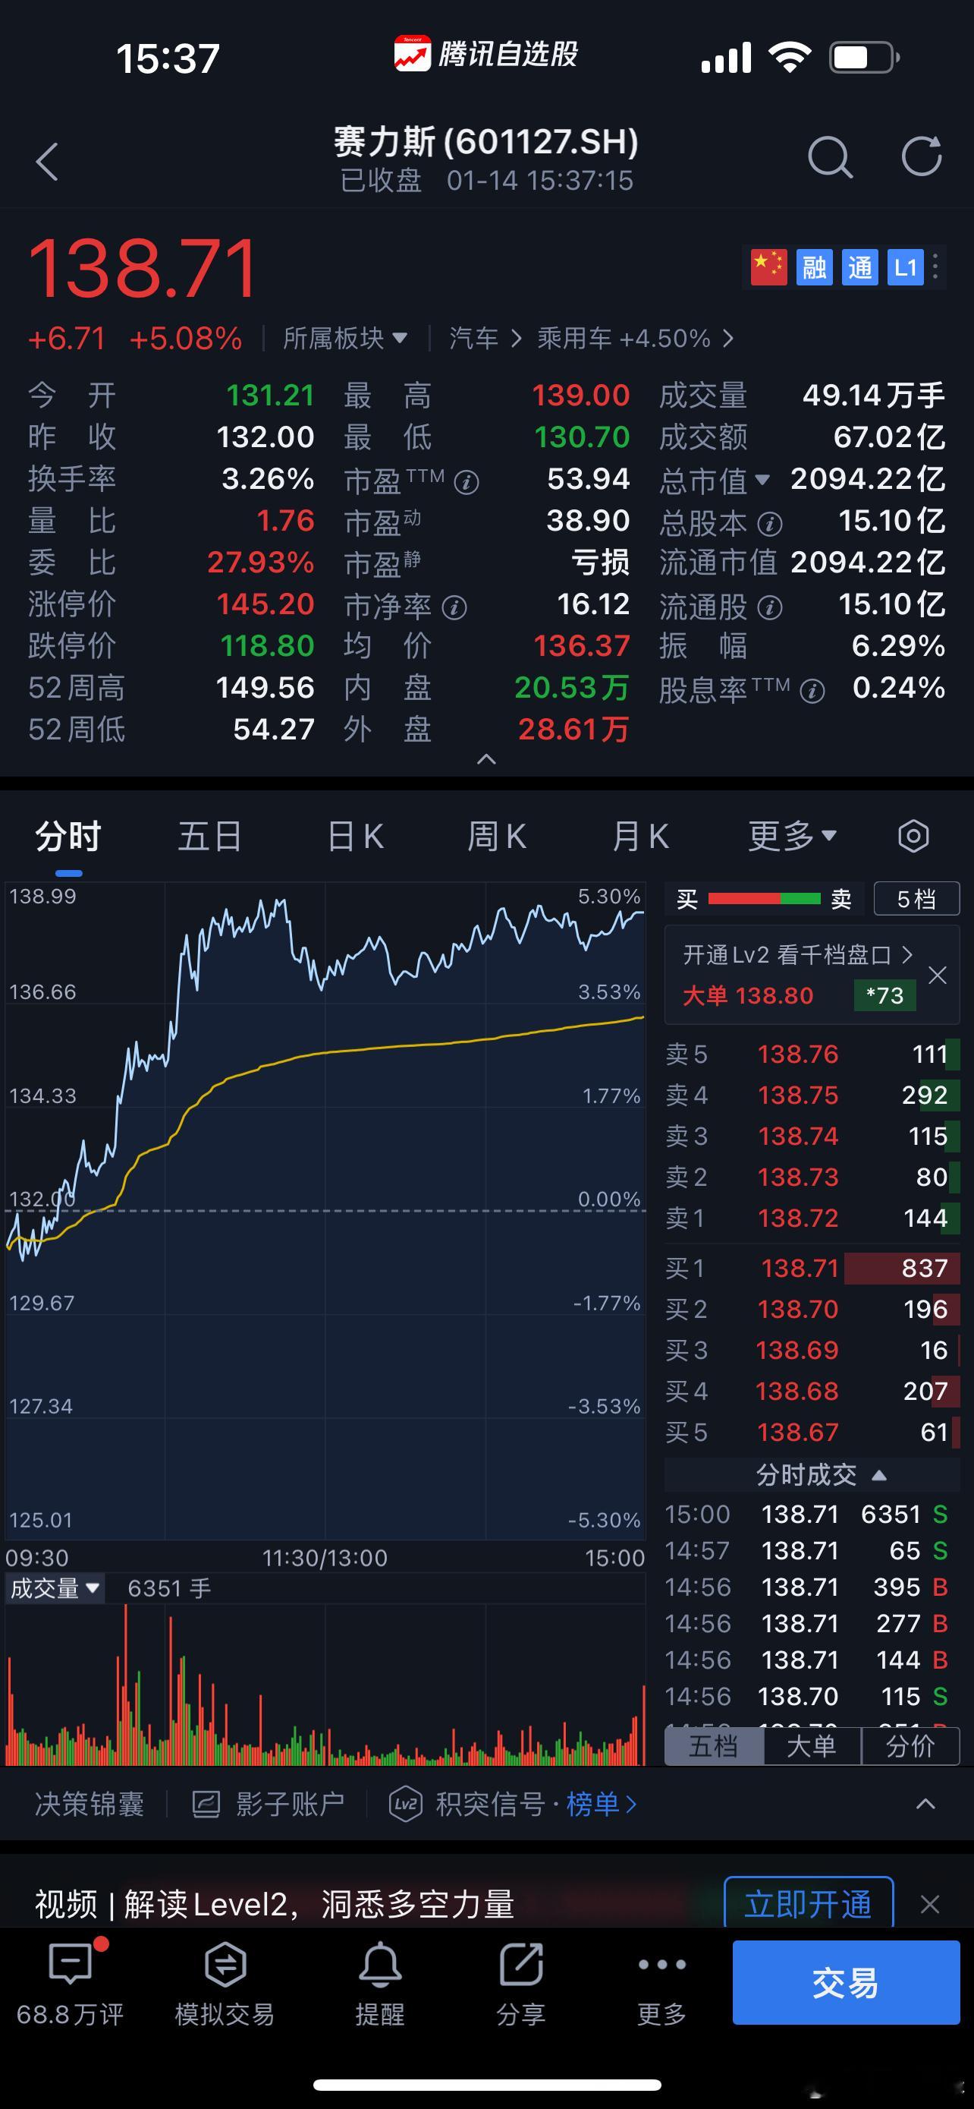Open the 总市值 dropdown arrow
This screenshot has width=974, height=2109.
coord(762,480)
